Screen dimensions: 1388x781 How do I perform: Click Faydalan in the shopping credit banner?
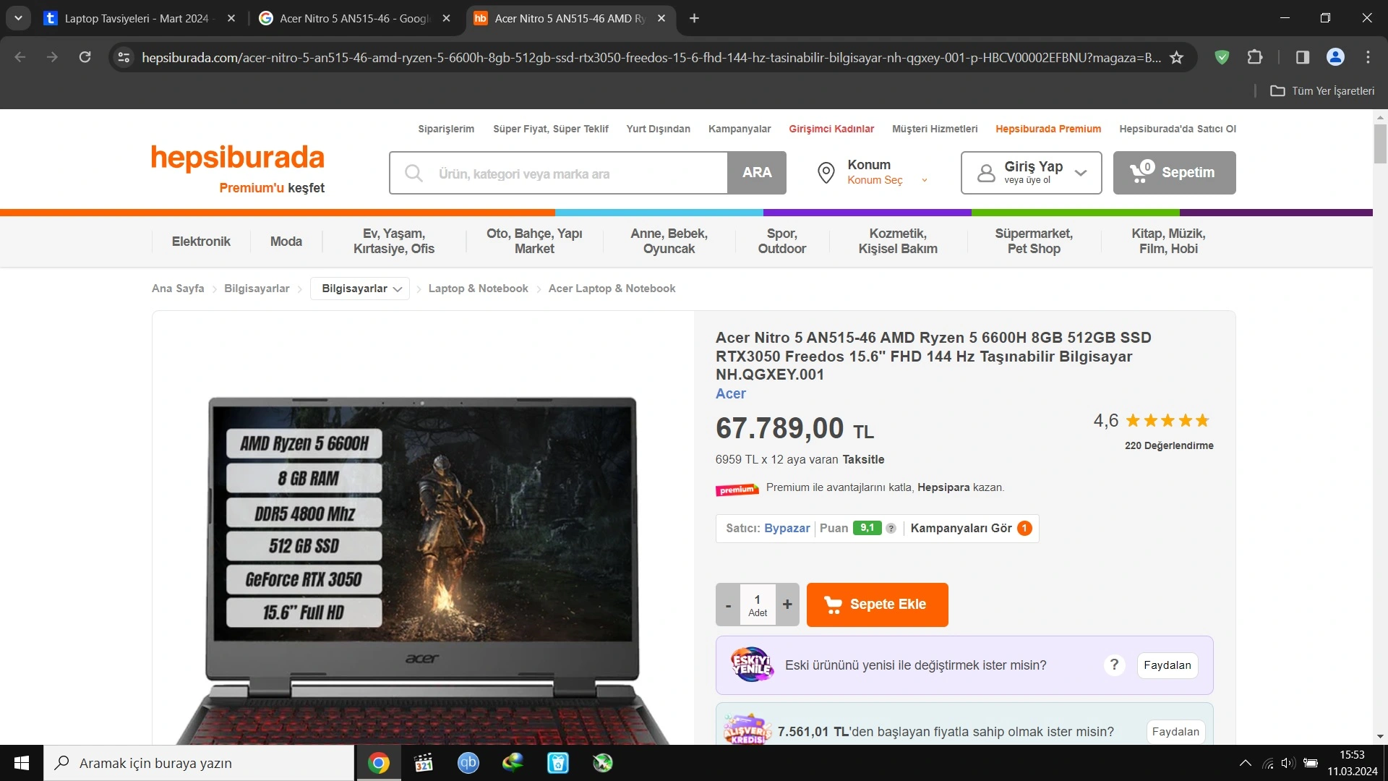tap(1175, 732)
